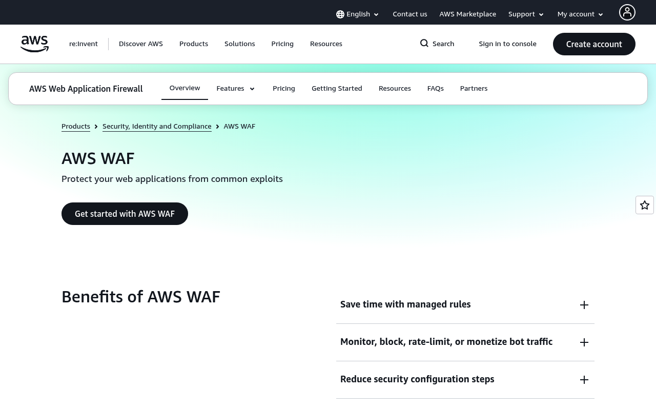
Task: Select the Overview tab
Action: pyautogui.click(x=185, y=88)
